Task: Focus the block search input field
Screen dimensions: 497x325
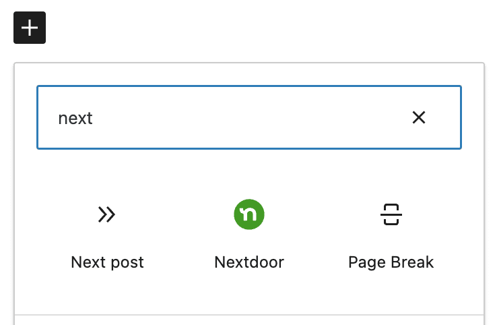Action: click(x=229, y=118)
